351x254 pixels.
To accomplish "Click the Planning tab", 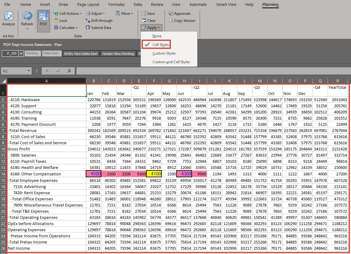I will [x=270, y=5].
